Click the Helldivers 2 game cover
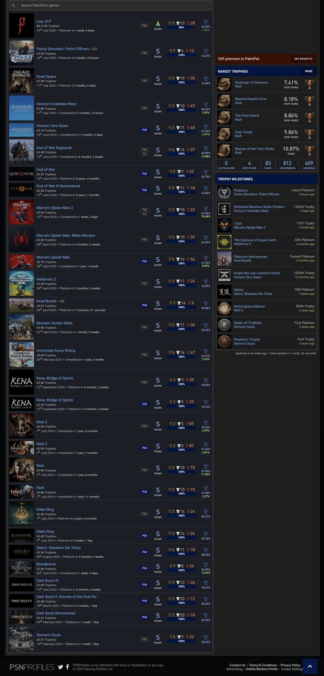The image size is (324, 676). click(22, 283)
